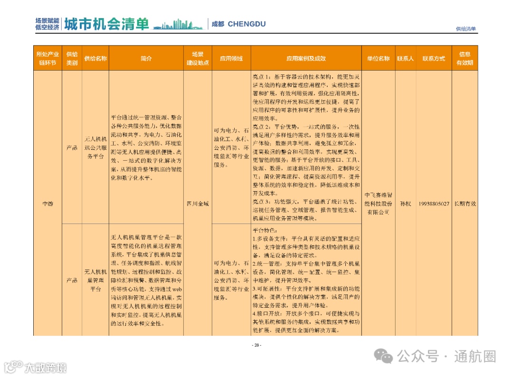Click the 四川全域 location cell
Viewport: 513px width, 377px height.
tap(198, 203)
